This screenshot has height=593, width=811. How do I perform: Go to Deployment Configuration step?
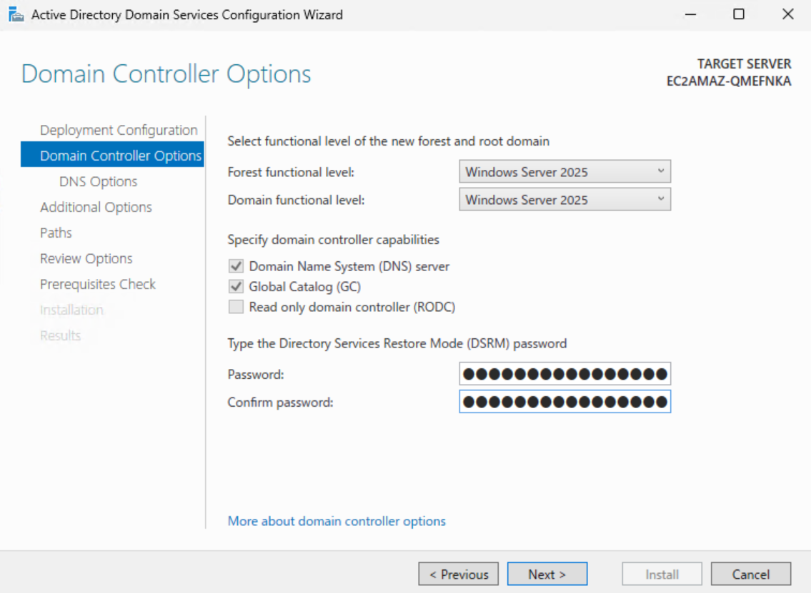click(x=119, y=131)
